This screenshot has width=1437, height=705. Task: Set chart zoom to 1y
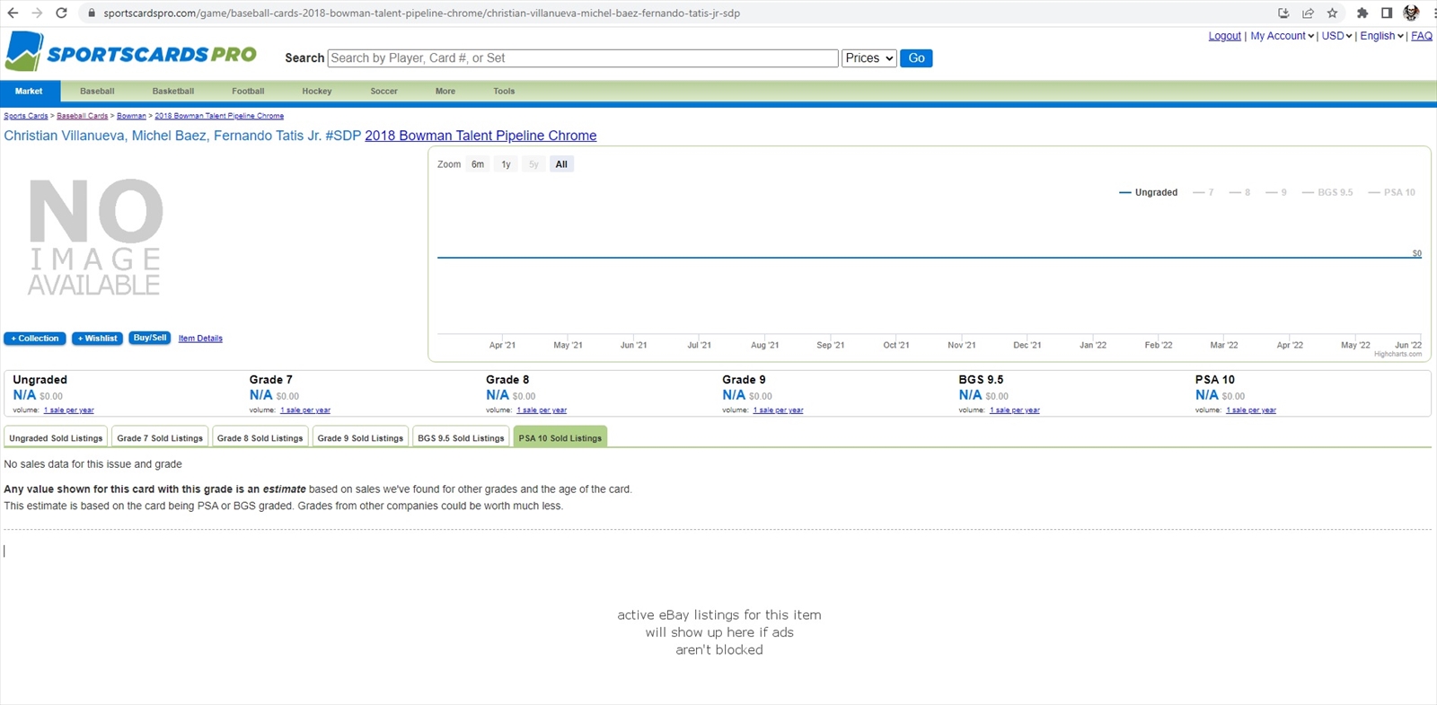[x=506, y=164]
